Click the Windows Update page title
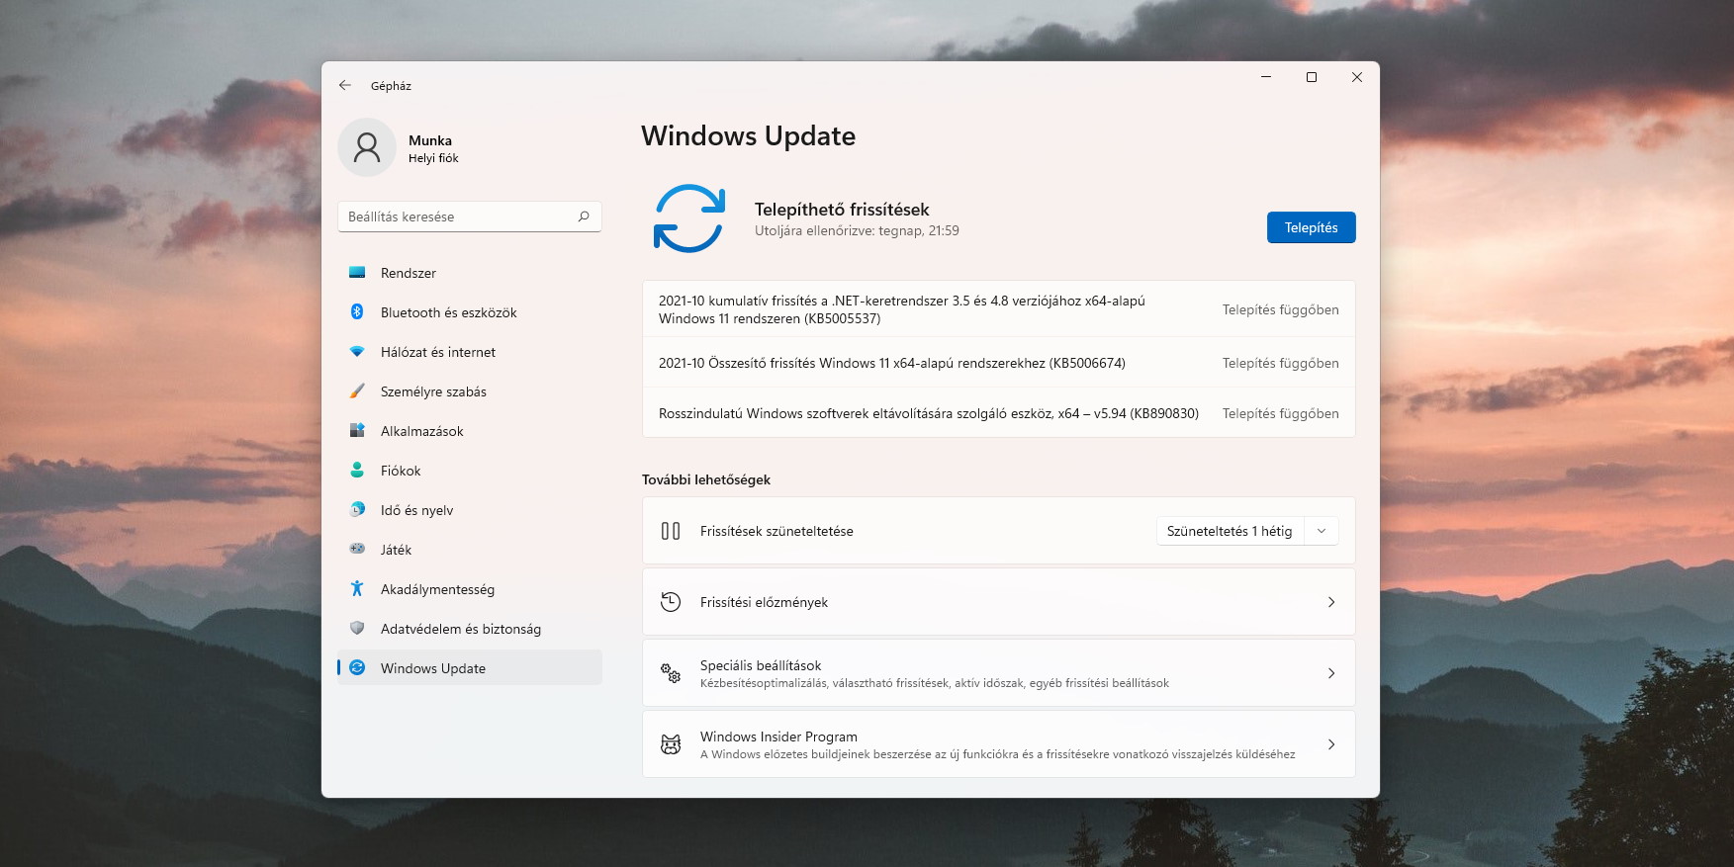This screenshot has height=867, width=1734. click(748, 136)
